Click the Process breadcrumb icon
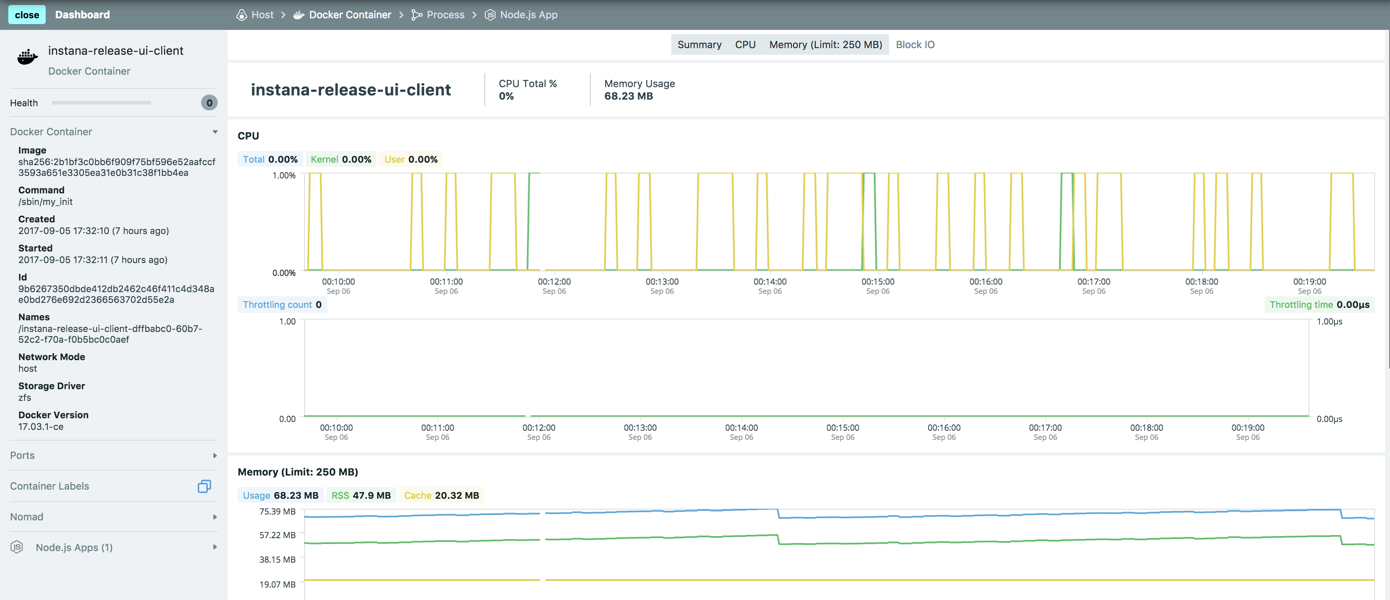Image resolution: width=1390 pixels, height=600 pixels. point(417,15)
